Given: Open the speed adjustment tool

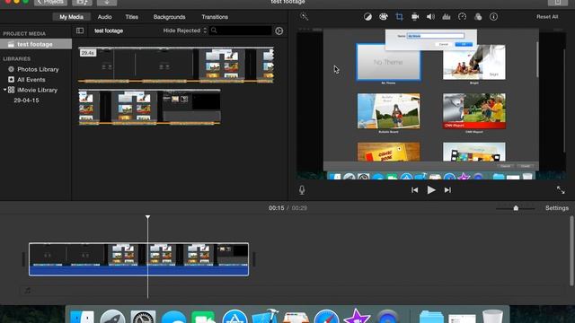Looking at the screenshot, I should pyautogui.click(x=462, y=17).
